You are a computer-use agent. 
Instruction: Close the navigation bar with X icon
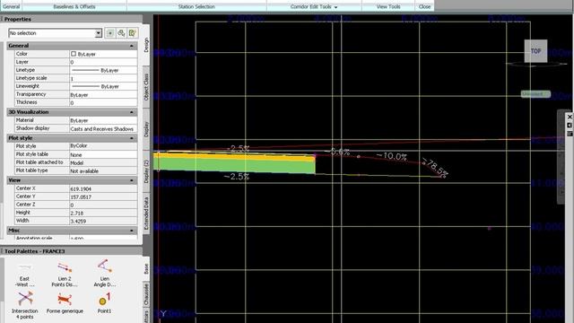coord(570,117)
